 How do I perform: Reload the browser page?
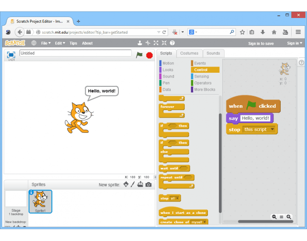tap(164, 32)
